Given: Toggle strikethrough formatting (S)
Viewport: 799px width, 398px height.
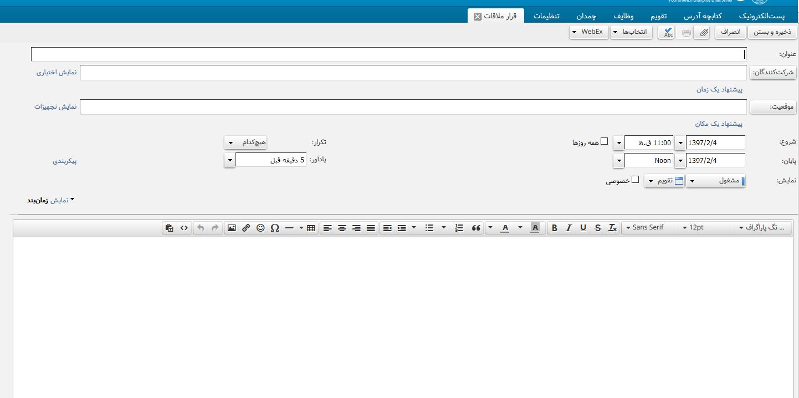Looking at the screenshot, I should (x=597, y=228).
